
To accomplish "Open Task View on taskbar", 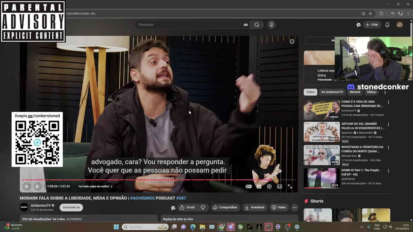I will (174, 227).
